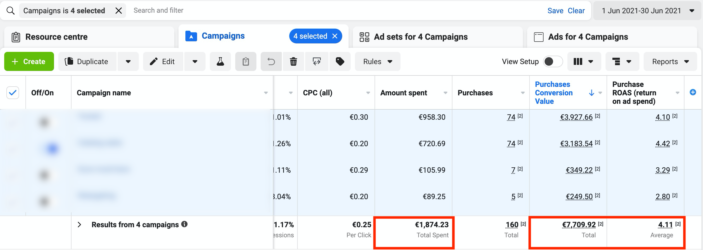Open the Rules dropdown menu
703x250 pixels.
coord(377,62)
